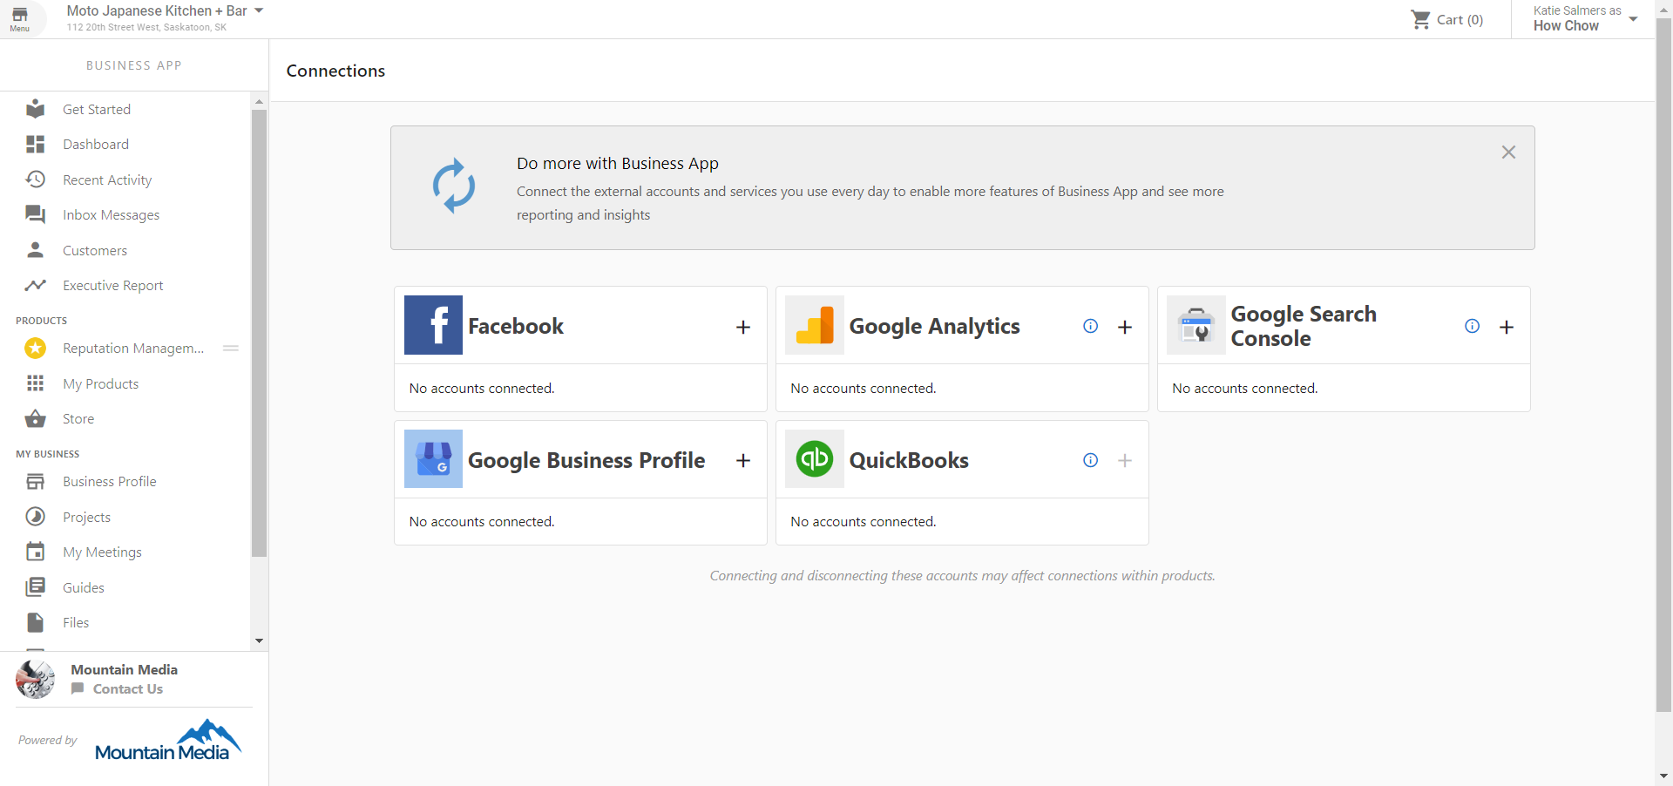Expand the Moto Japanese Kitchen + Bar dropdown
Viewport: 1673px width, 786px height.
point(258,10)
